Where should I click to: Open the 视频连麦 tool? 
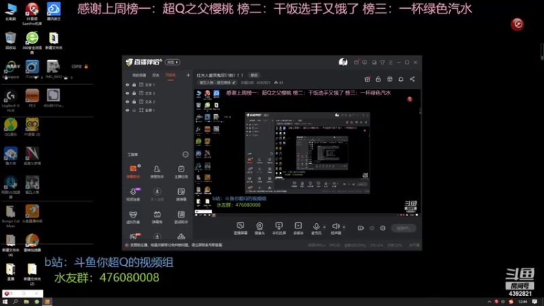[133, 194]
